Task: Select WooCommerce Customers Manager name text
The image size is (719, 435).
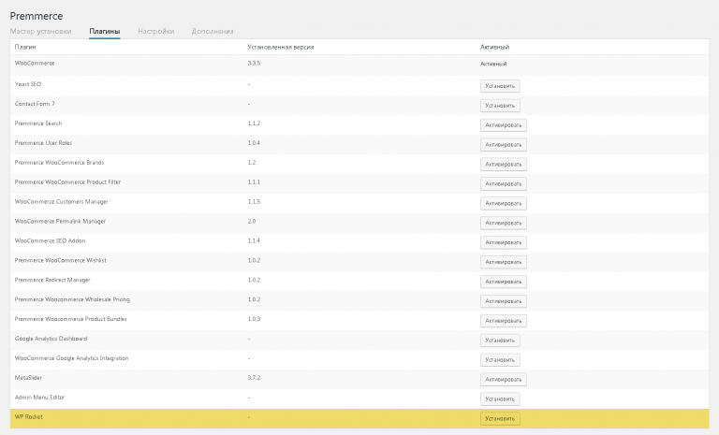Action: coord(62,202)
